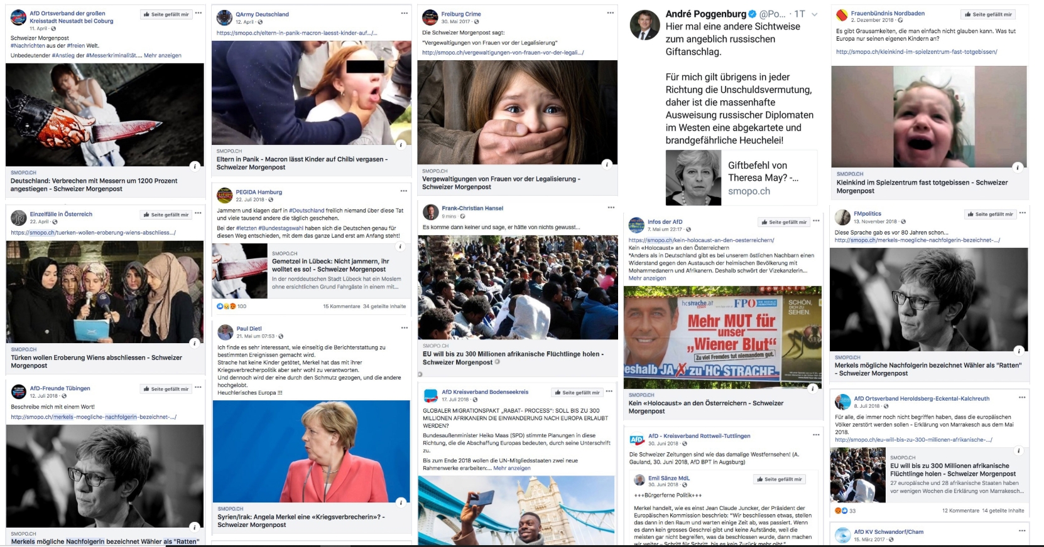Expand 'Mehr anzeigen' on Infos der AfD post
The height and width of the screenshot is (547, 1044).
coord(648,278)
